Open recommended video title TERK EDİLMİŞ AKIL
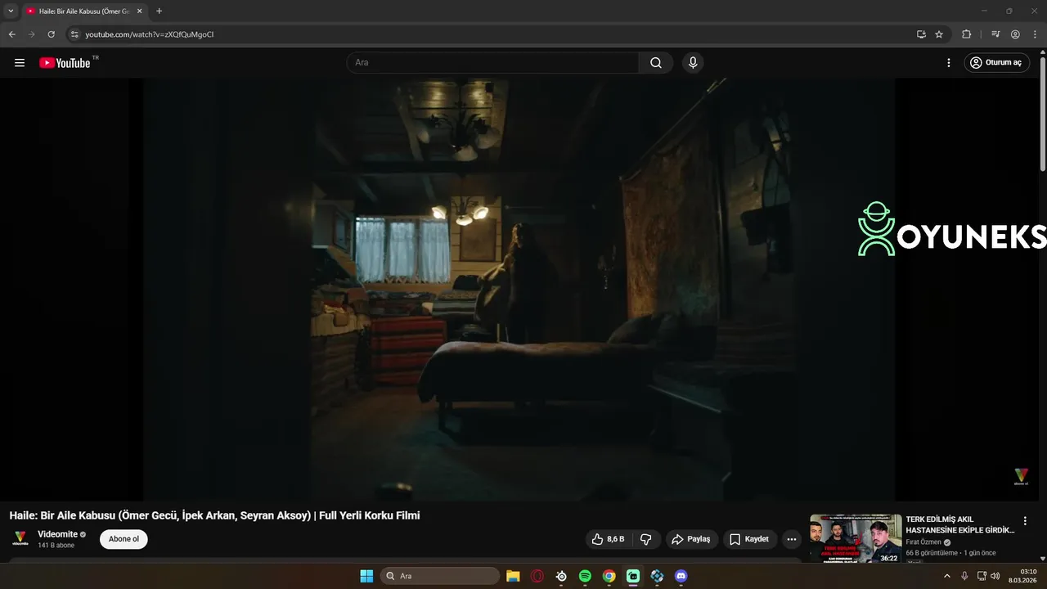1047x589 pixels. [959, 524]
